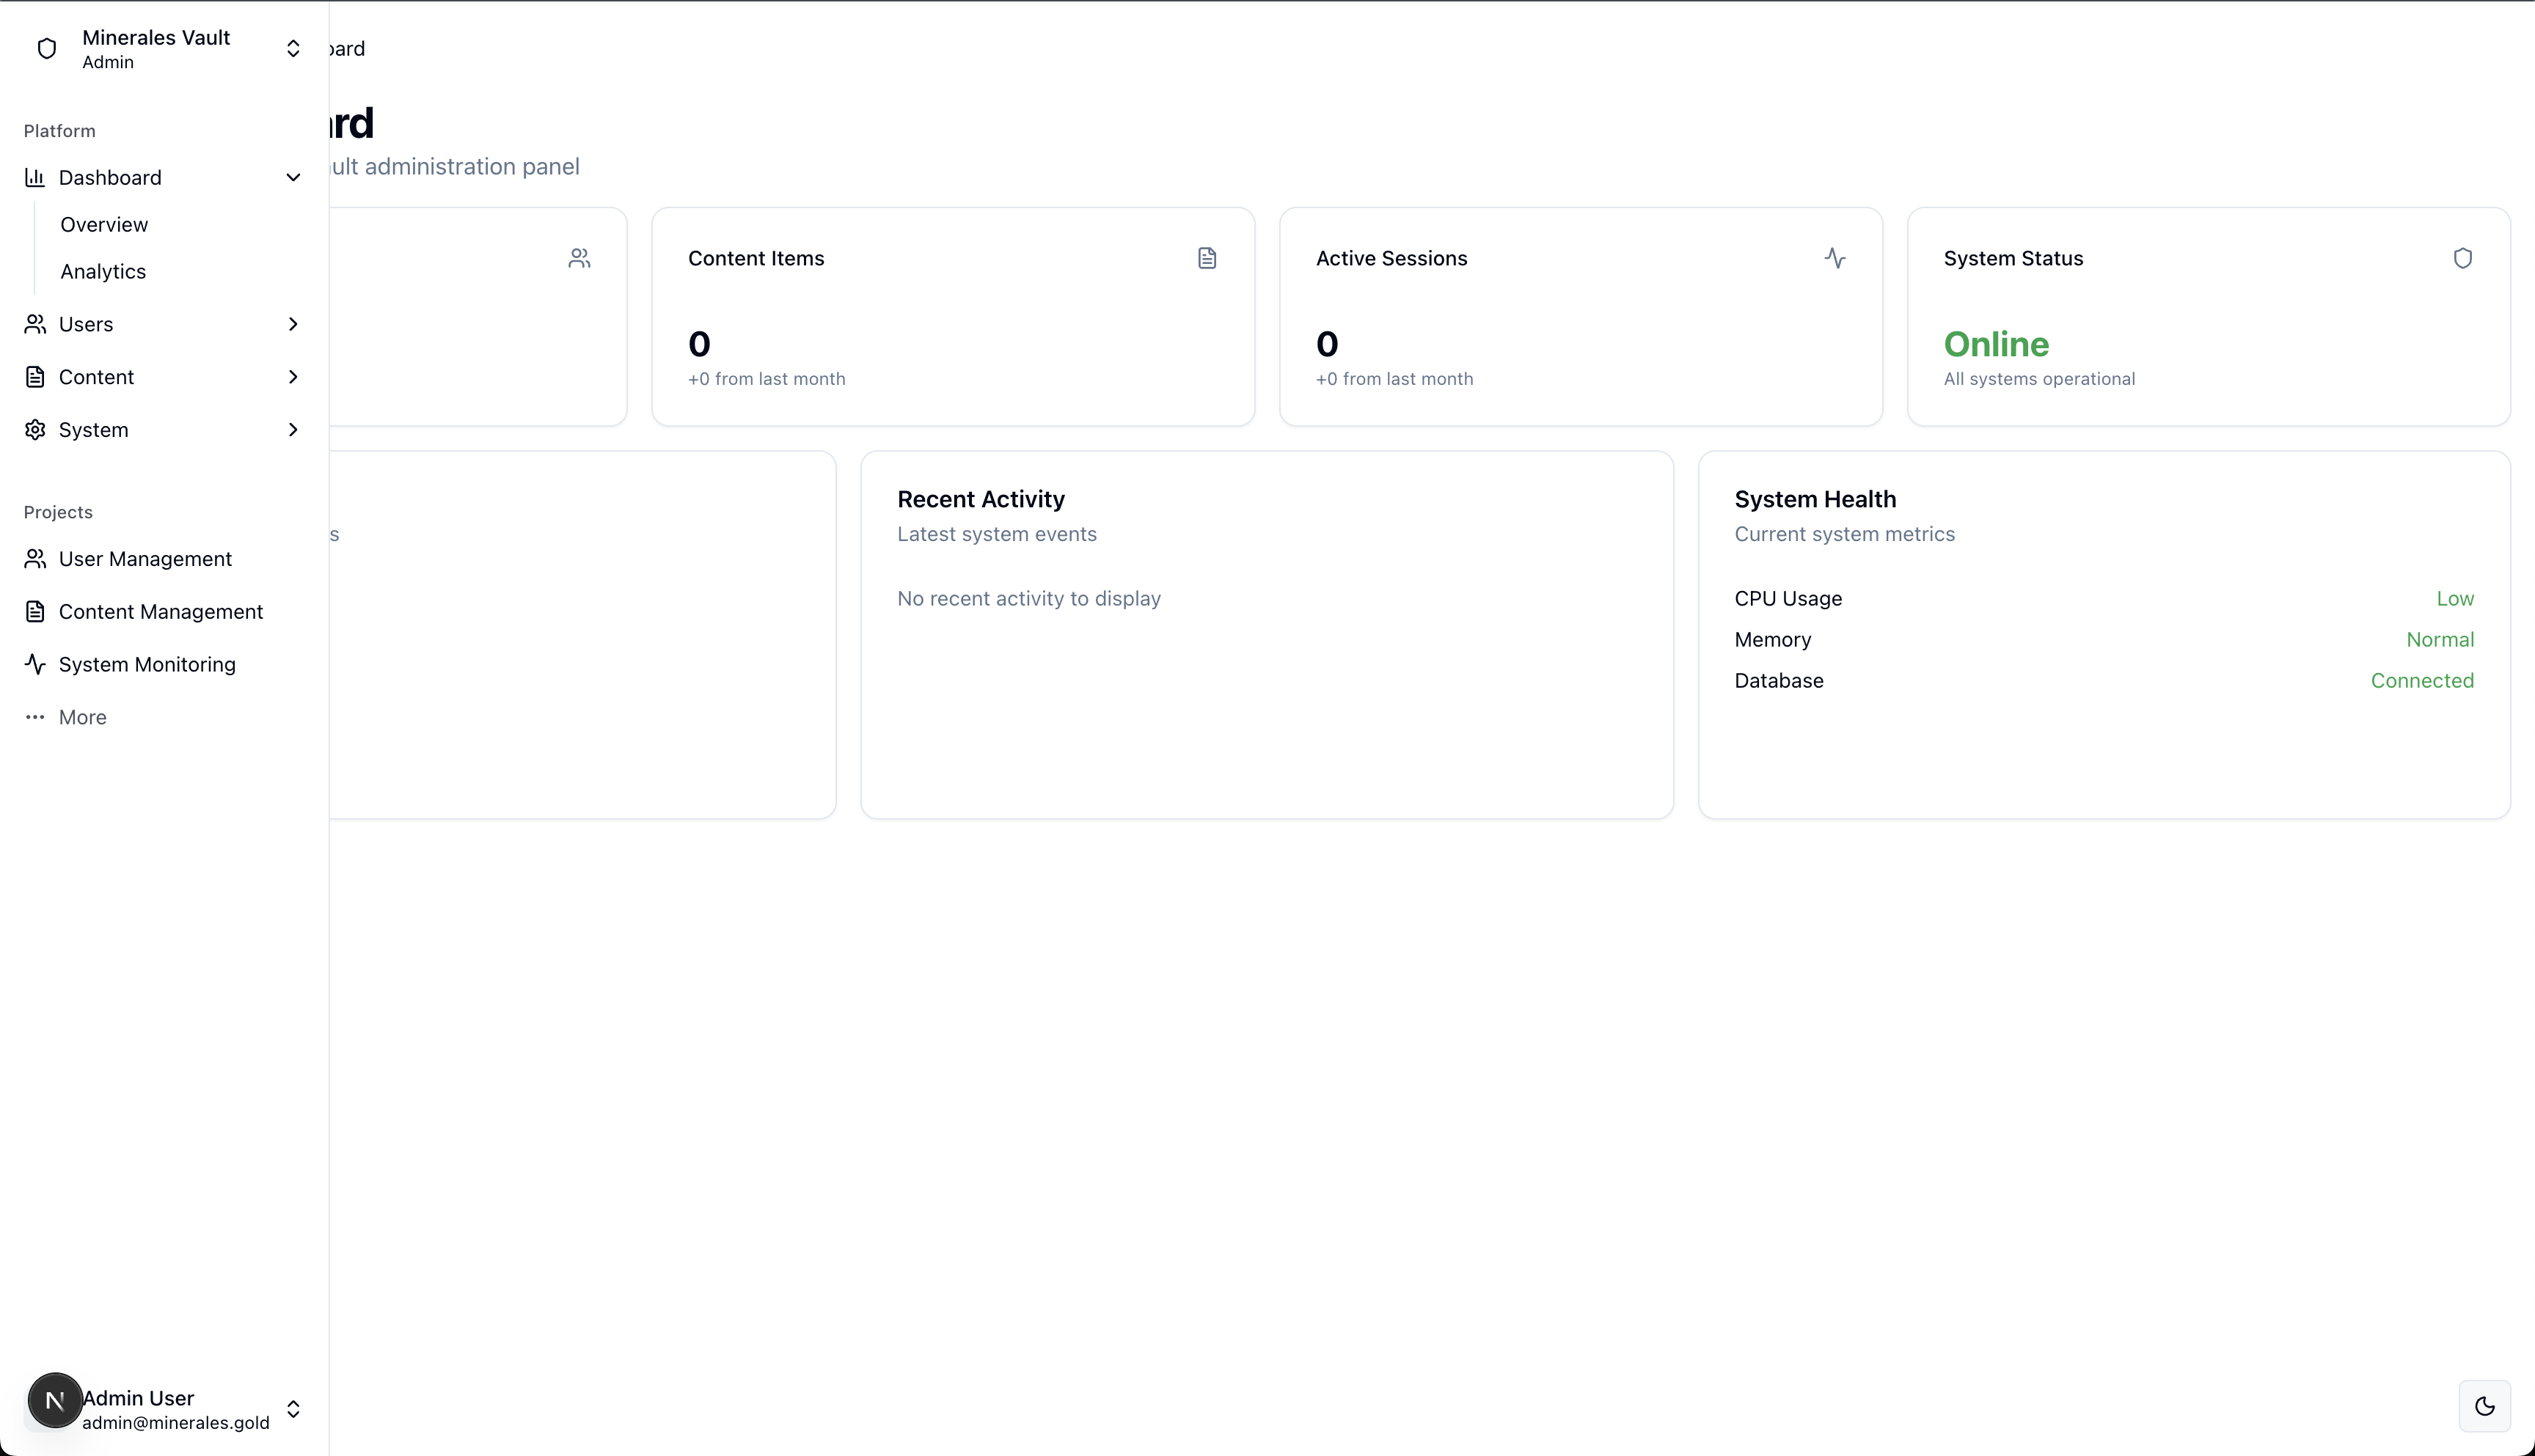Screen dimensions: 2535x1456
Task: Open the User Management project link
Action: coord(145,559)
